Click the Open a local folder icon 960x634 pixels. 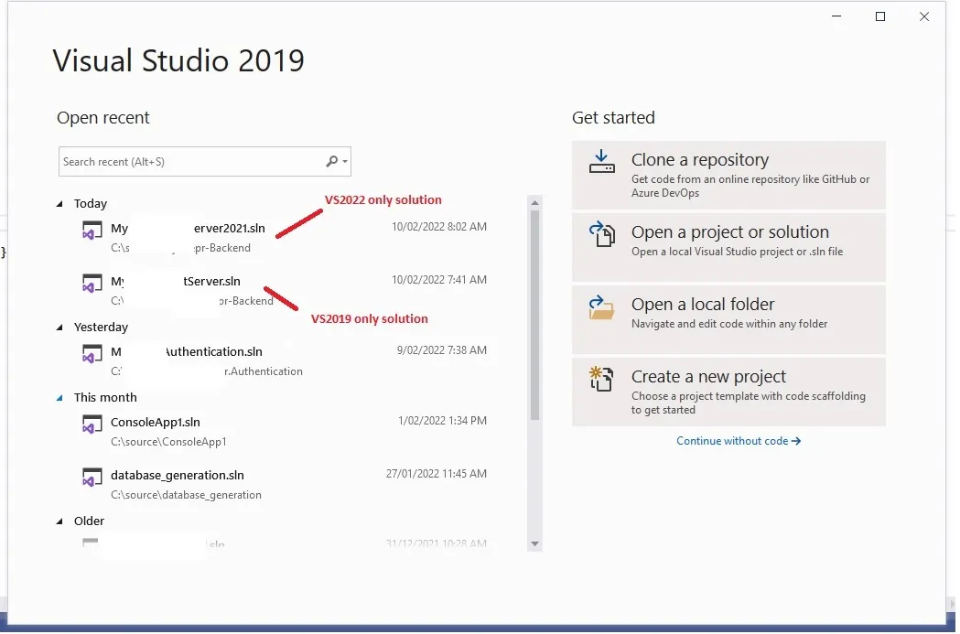click(601, 307)
